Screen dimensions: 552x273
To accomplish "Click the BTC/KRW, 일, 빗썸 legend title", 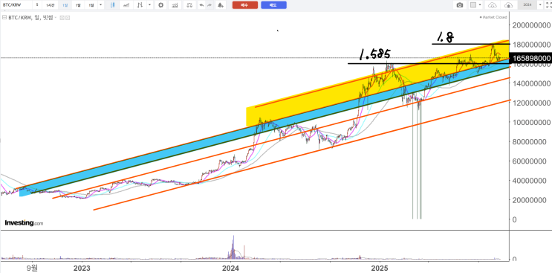I will [x=30, y=17].
